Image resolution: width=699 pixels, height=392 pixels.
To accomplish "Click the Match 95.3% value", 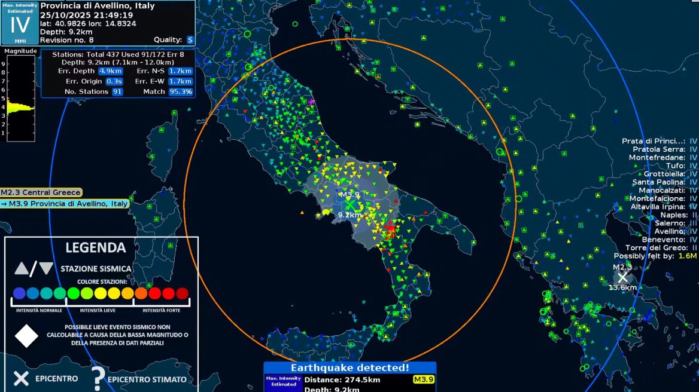I will click(x=180, y=91).
